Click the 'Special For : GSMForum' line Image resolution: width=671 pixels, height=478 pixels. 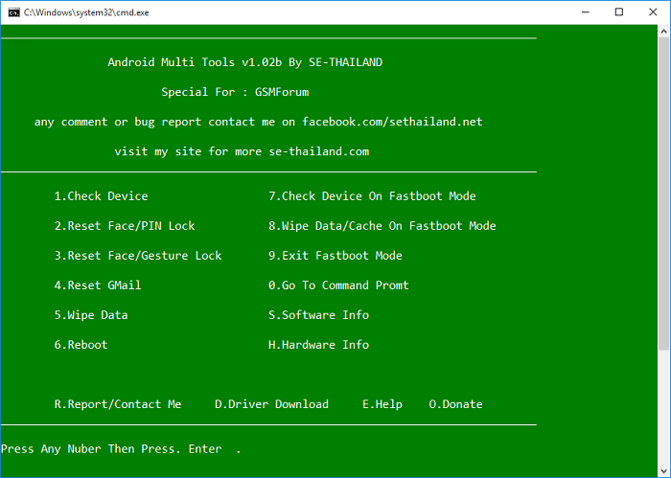coord(235,92)
